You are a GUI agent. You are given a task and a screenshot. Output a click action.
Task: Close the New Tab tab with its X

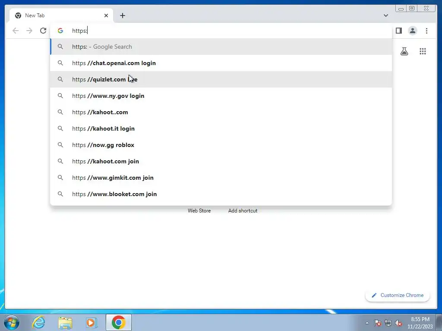(x=106, y=16)
